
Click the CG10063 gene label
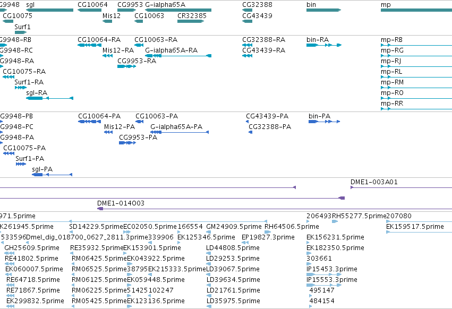click(149, 15)
